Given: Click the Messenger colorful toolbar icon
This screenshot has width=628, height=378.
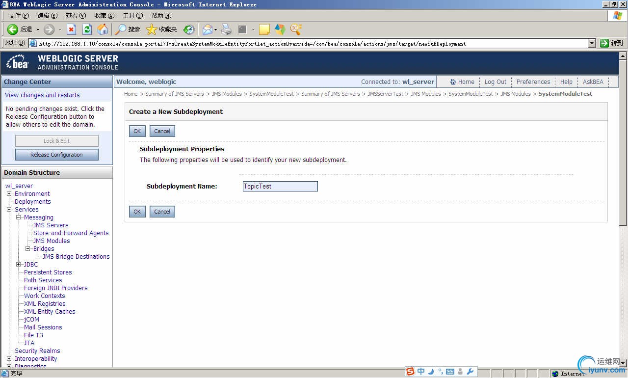Looking at the screenshot, I should (x=280, y=29).
